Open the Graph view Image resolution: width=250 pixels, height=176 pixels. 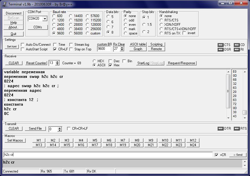pyautogui.click(x=138, y=49)
